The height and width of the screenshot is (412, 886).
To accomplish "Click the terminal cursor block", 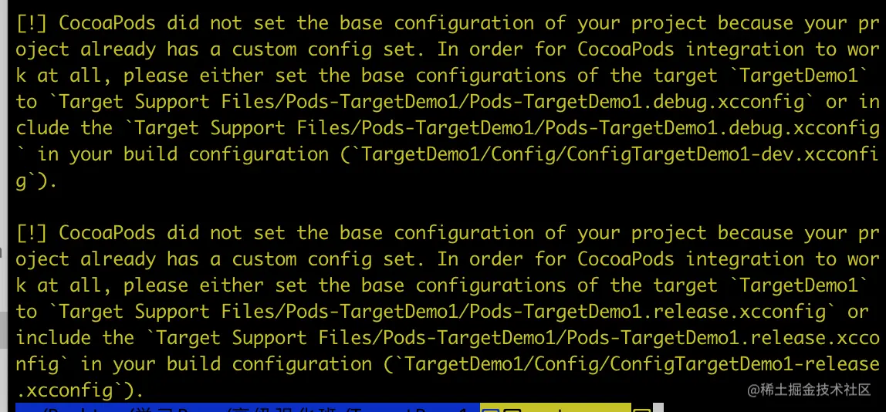I will tap(658, 407).
